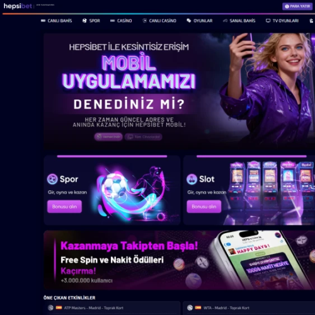Go to TV OYUNLARI in navigation
This screenshot has width=315, height=315.
tap(282, 21)
